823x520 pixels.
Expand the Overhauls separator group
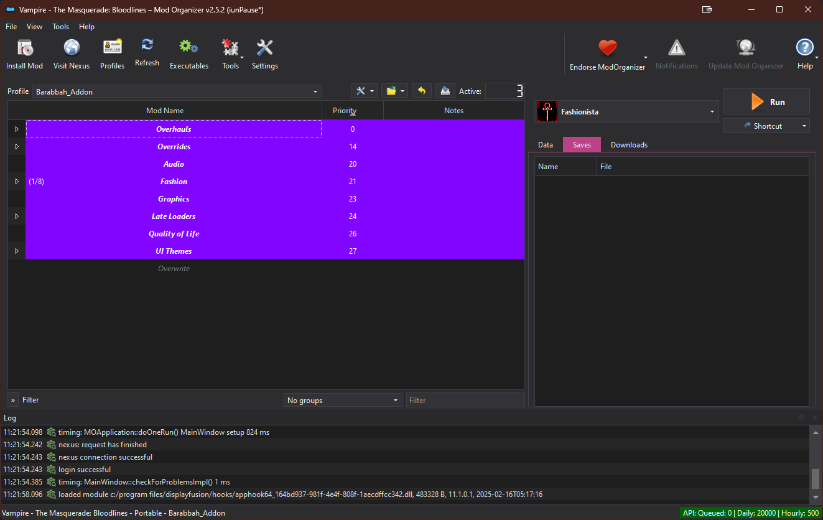[16, 129]
